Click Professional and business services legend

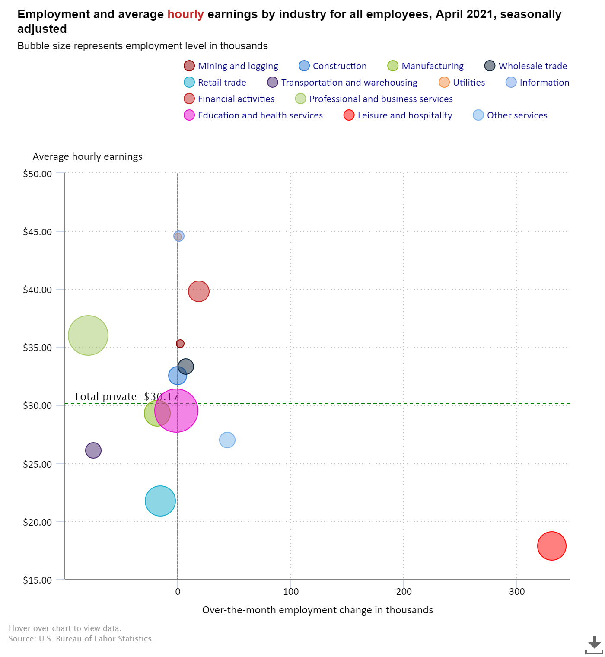[374, 99]
